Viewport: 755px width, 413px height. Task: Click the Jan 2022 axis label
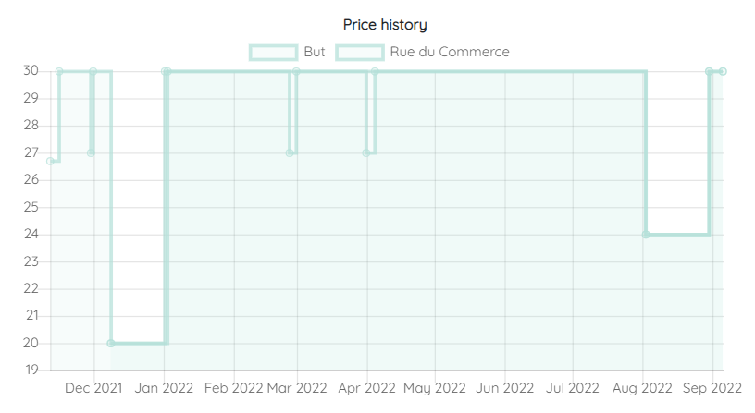pos(164,388)
